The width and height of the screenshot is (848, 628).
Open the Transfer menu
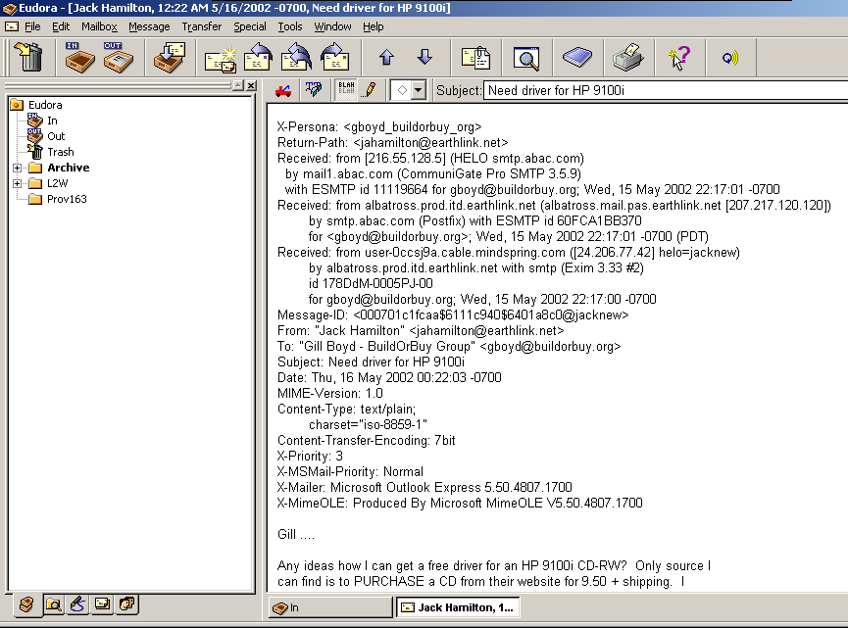[202, 26]
